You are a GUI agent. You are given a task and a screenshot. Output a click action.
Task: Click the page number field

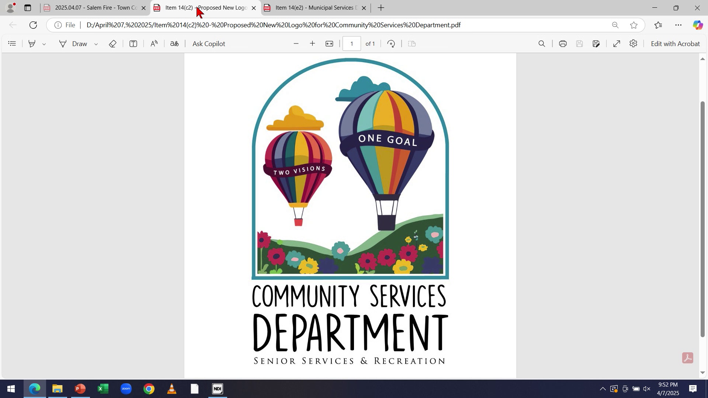pyautogui.click(x=352, y=43)
